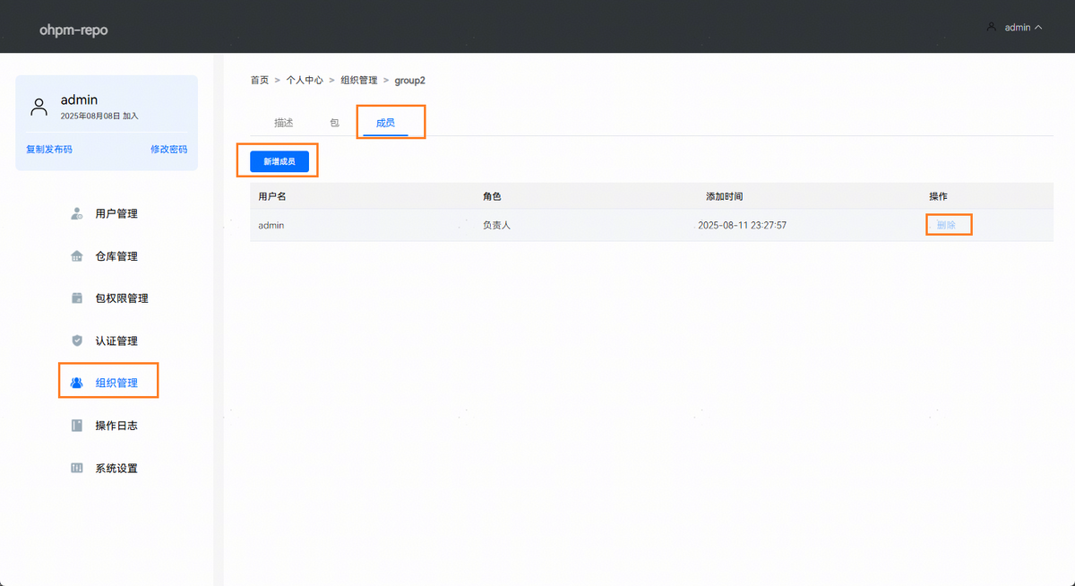Click 删除 in the admin member row

coord(946,225)
